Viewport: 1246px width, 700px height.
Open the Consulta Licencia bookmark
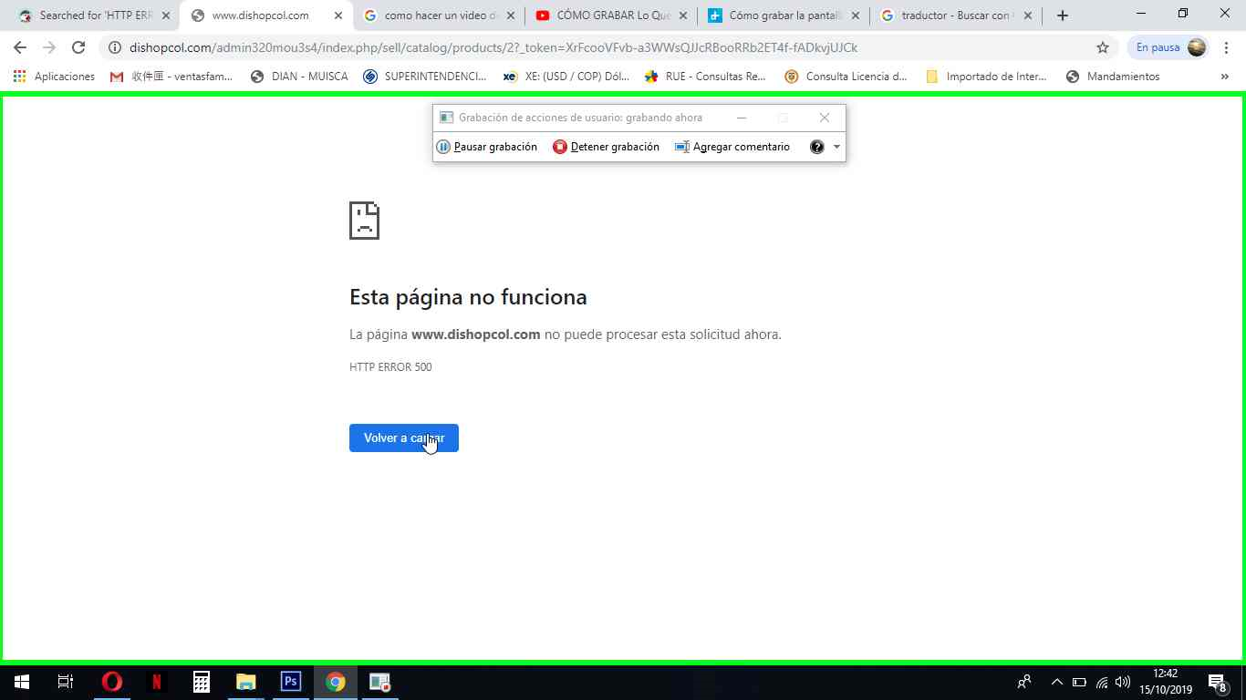click(846, 77)
